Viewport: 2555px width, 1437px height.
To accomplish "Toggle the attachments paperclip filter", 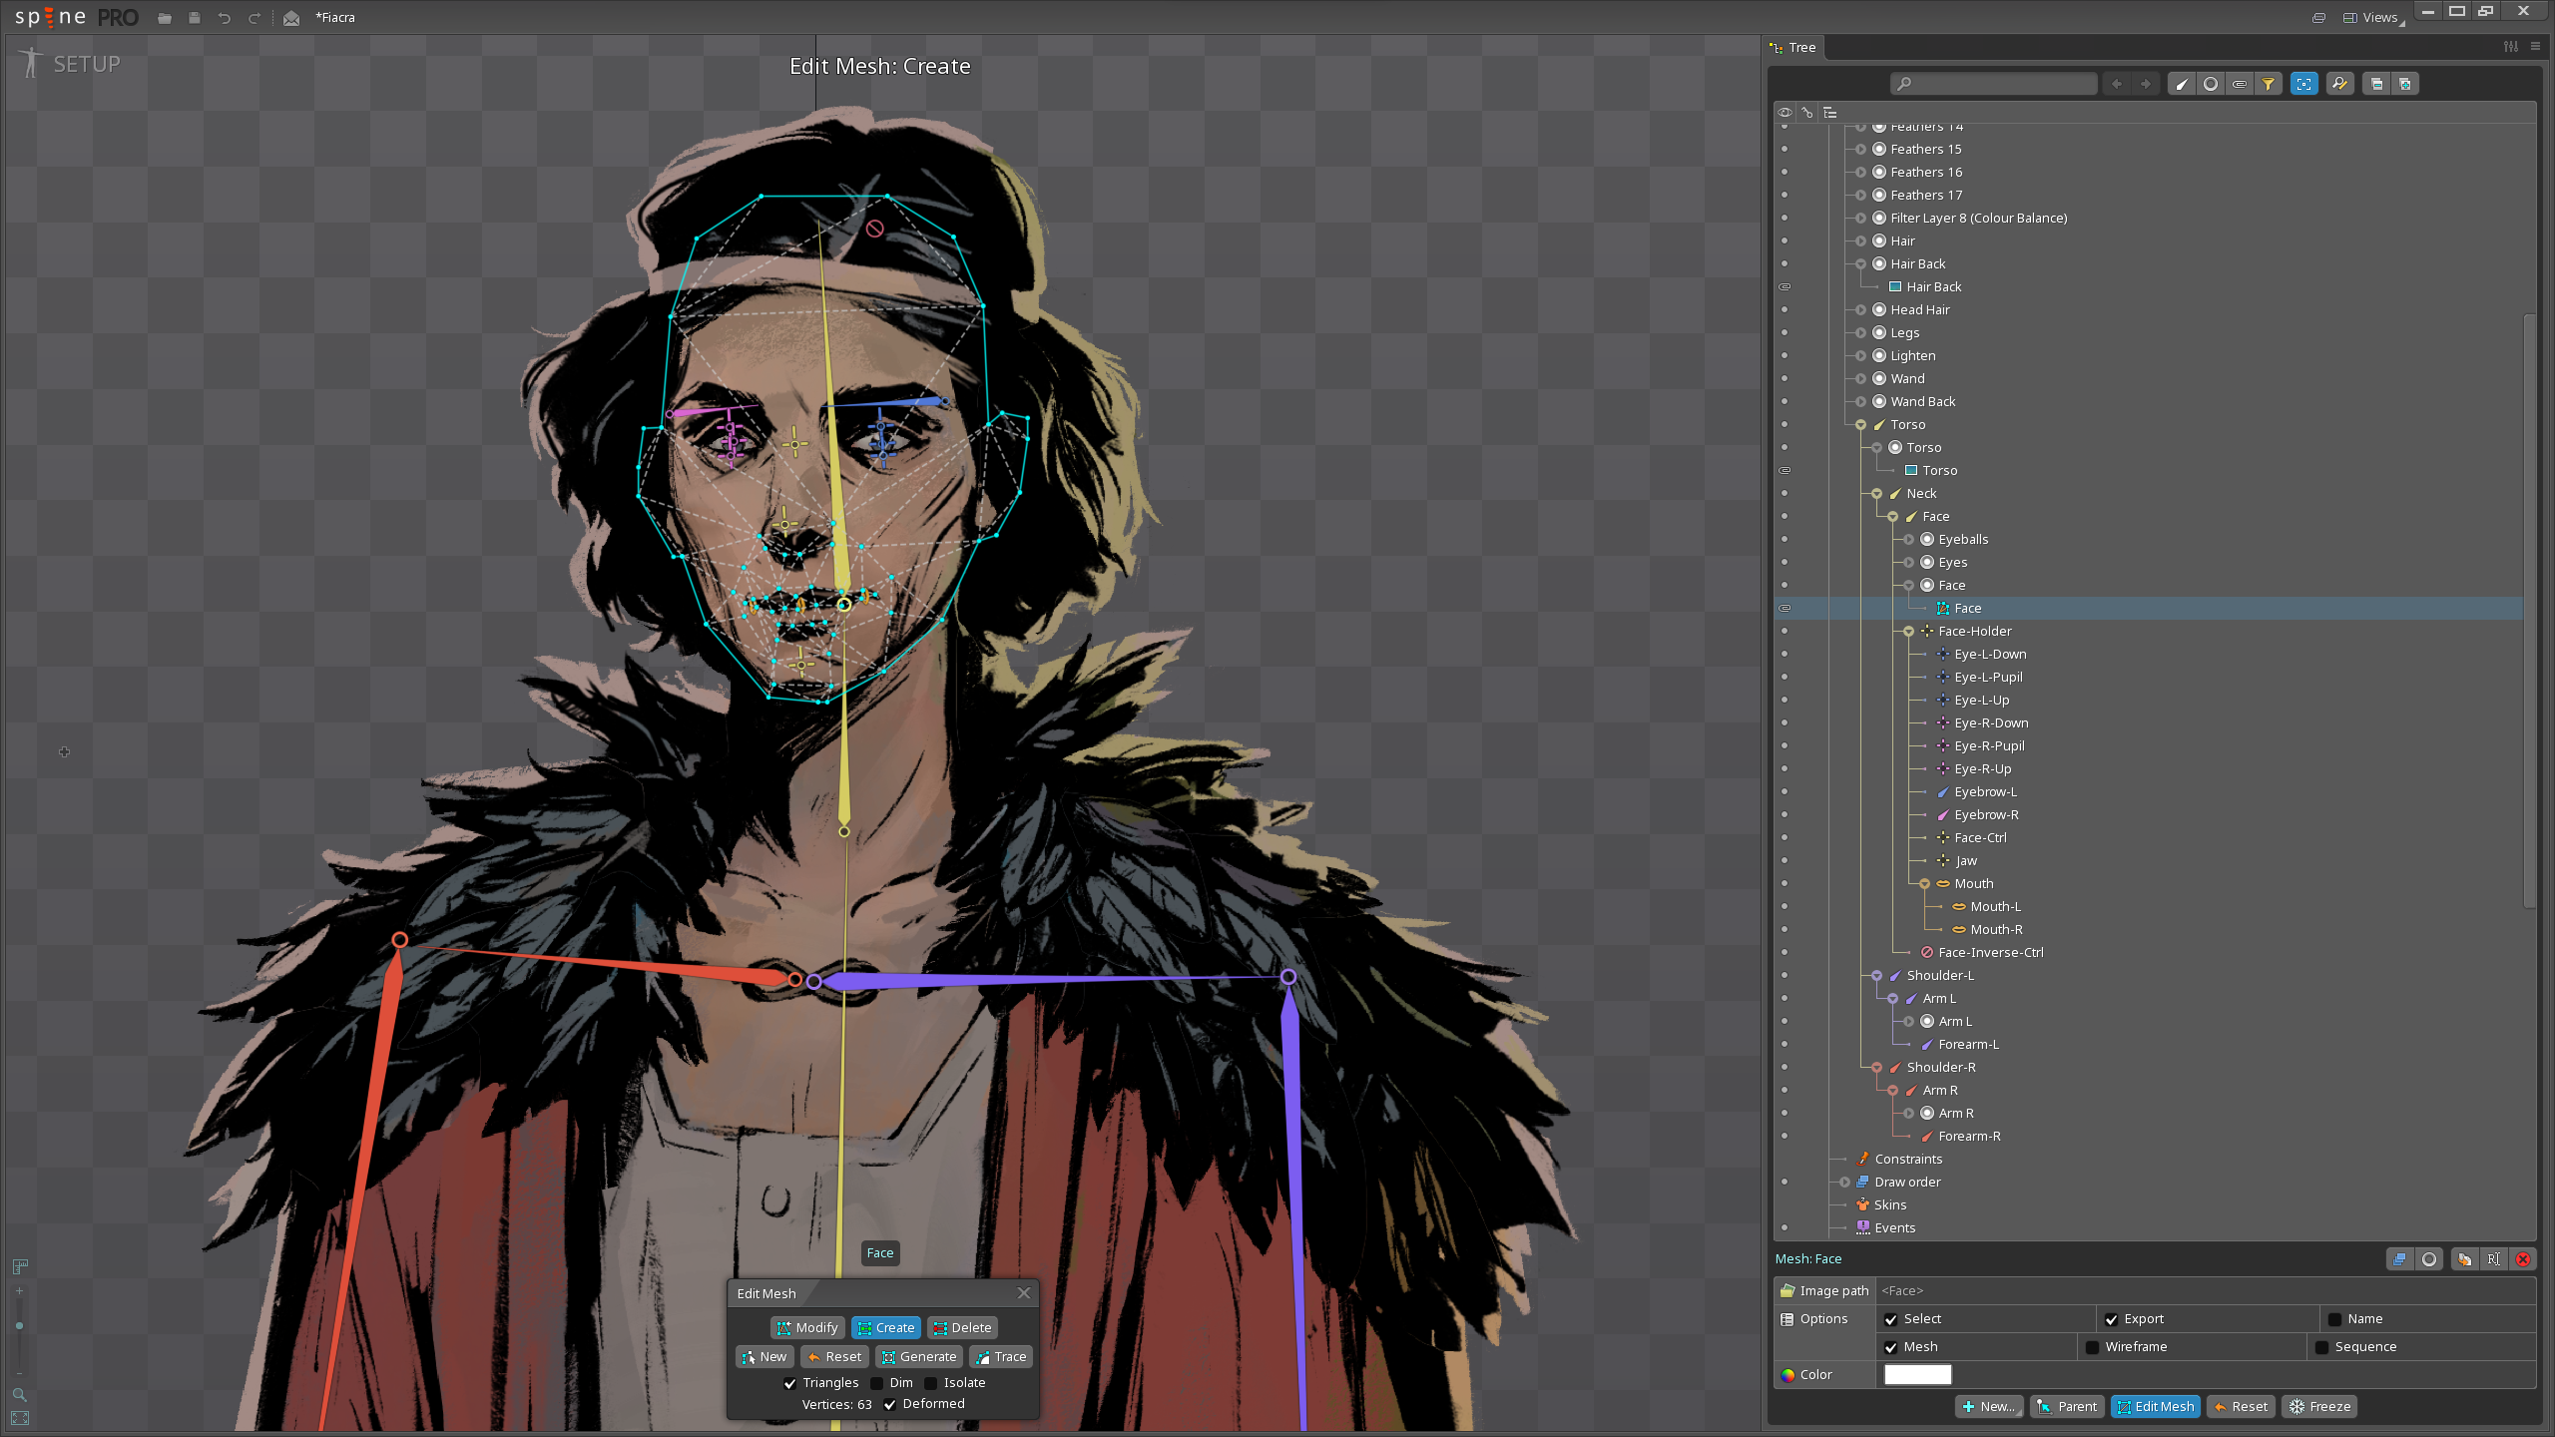I will coord(2240,84).
